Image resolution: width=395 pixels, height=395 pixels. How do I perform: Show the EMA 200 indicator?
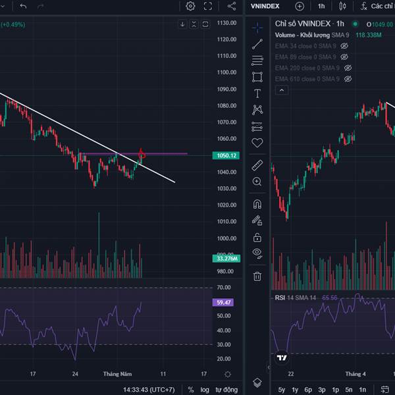pos(348,68)
